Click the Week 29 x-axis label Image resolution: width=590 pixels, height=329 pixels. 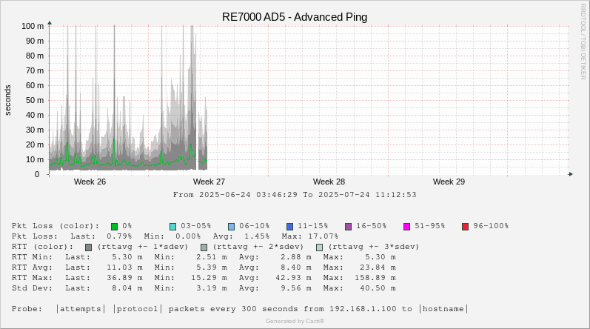(449, 182)
